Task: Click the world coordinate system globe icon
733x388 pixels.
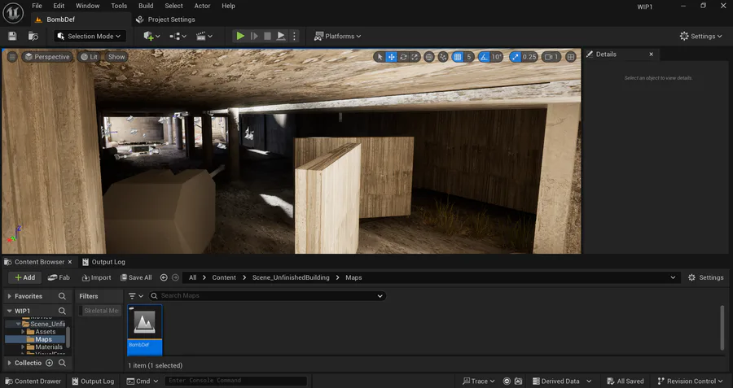Action: point(430,57)
